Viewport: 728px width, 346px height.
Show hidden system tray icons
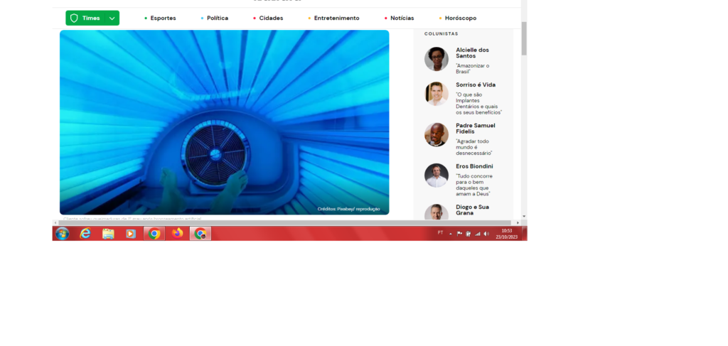click(450, 233)
